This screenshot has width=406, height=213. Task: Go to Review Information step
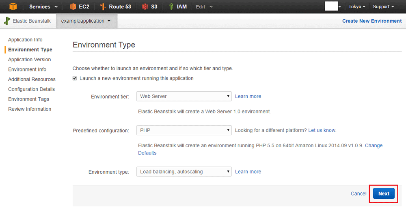pos(30,109)
